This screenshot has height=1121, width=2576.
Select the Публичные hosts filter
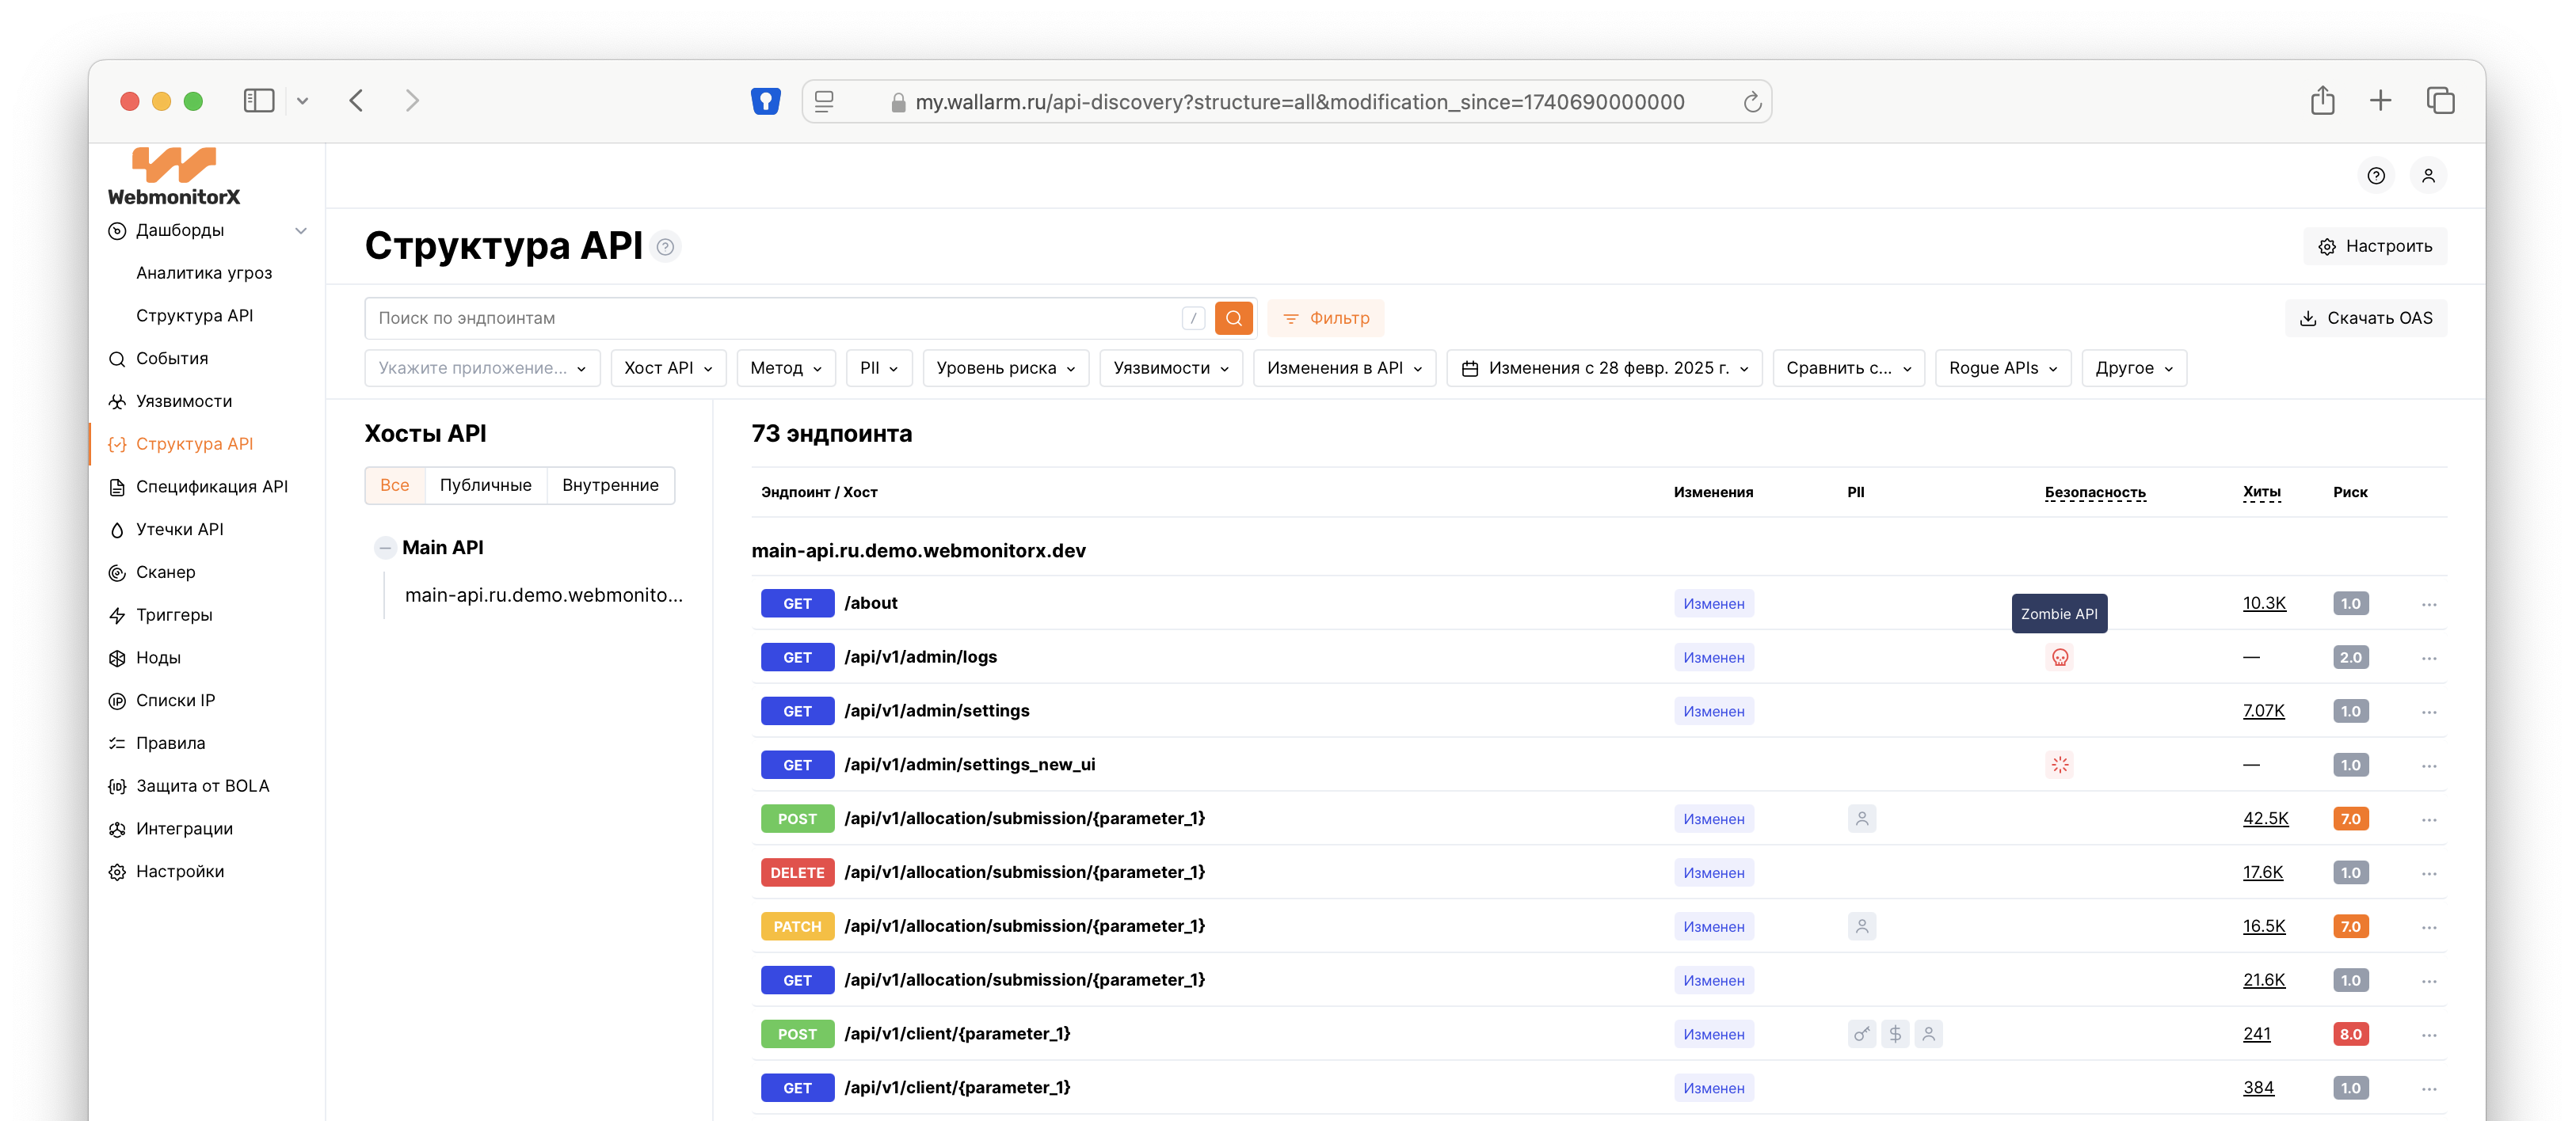tap(485, 484)
